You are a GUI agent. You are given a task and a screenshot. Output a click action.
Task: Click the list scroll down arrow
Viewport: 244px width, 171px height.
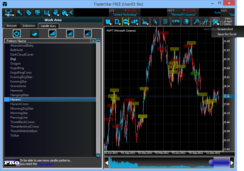click(x=98, y=155)
